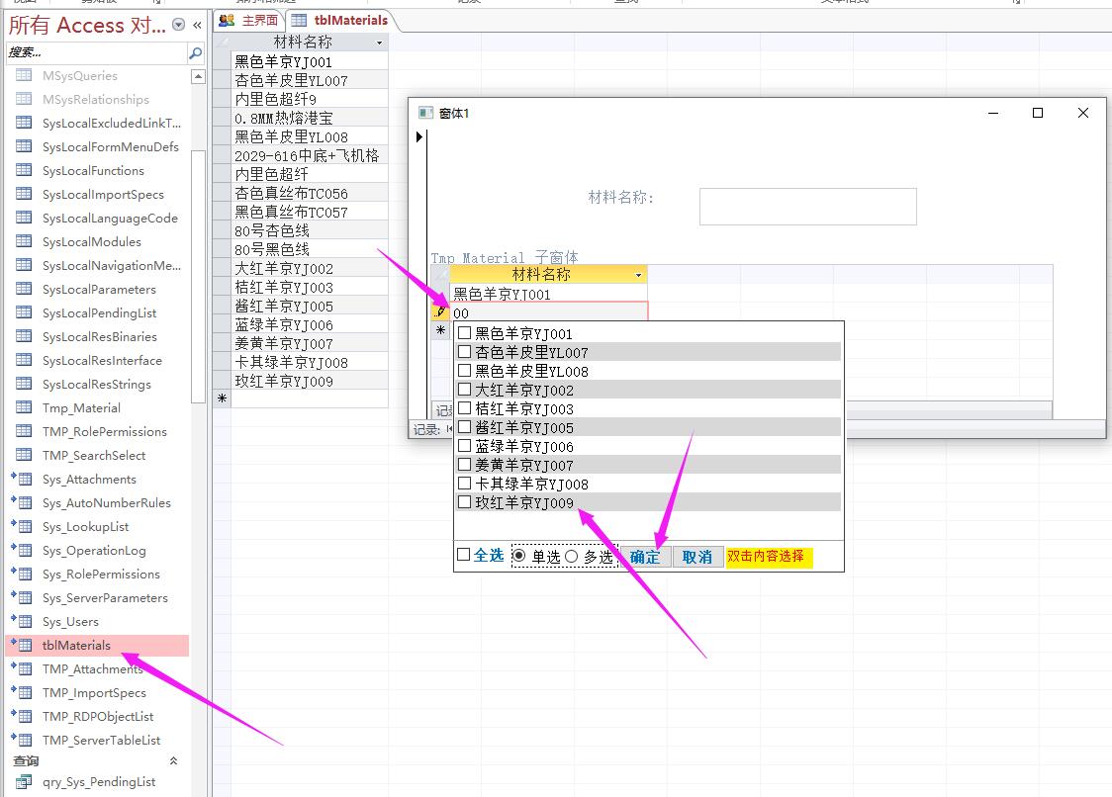Check the 杏色羊皮里YL007 checkbox
This screenshot has width=1112, height=797.
pyautogui.click(x=465, y=352)
